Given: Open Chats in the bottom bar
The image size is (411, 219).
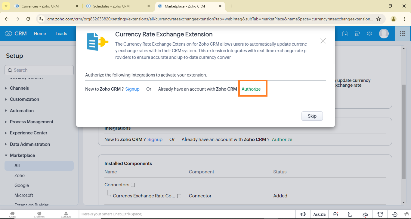Looking at the screenshot, I should coord(12,214).
